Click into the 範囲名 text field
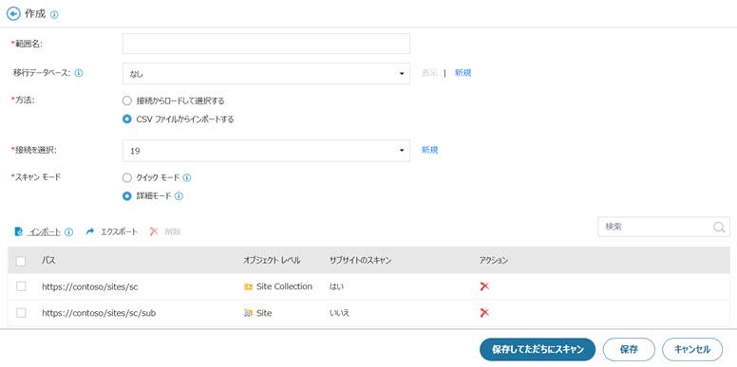This screenshot has height=367, width=737. (x=266, y=44)
